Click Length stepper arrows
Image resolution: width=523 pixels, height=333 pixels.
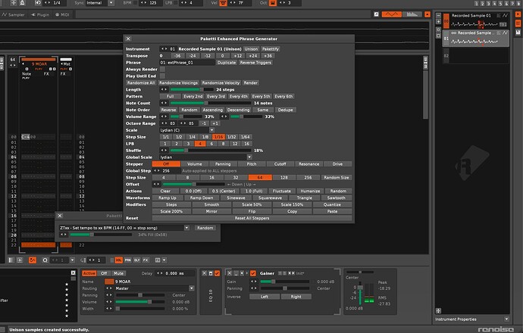(x=164, y=89)
